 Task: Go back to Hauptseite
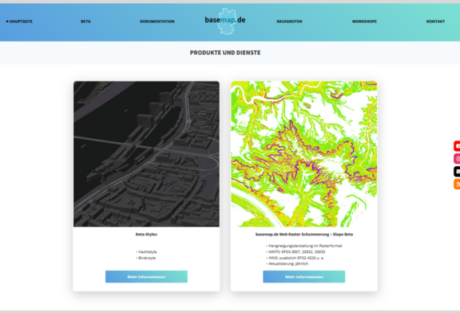tap(19, 22)
